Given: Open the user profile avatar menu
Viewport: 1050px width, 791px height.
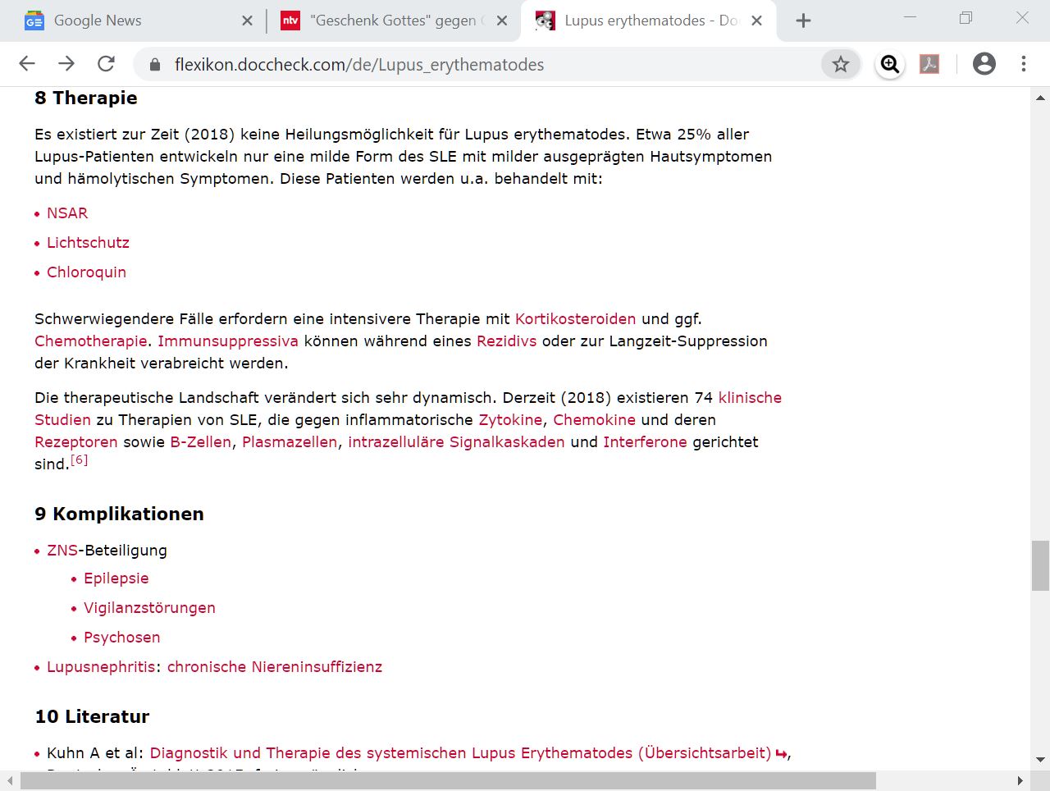Looking at the screenshot, I should tap(984, 64).
